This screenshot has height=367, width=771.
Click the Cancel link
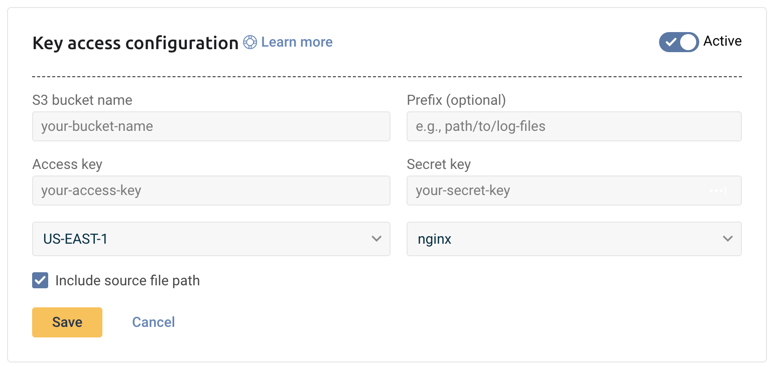(153, 322)
